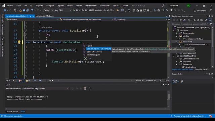Click the open file folder icon
Image resolution: width=215 pixels, height=121 pixels.
point(20,10)
